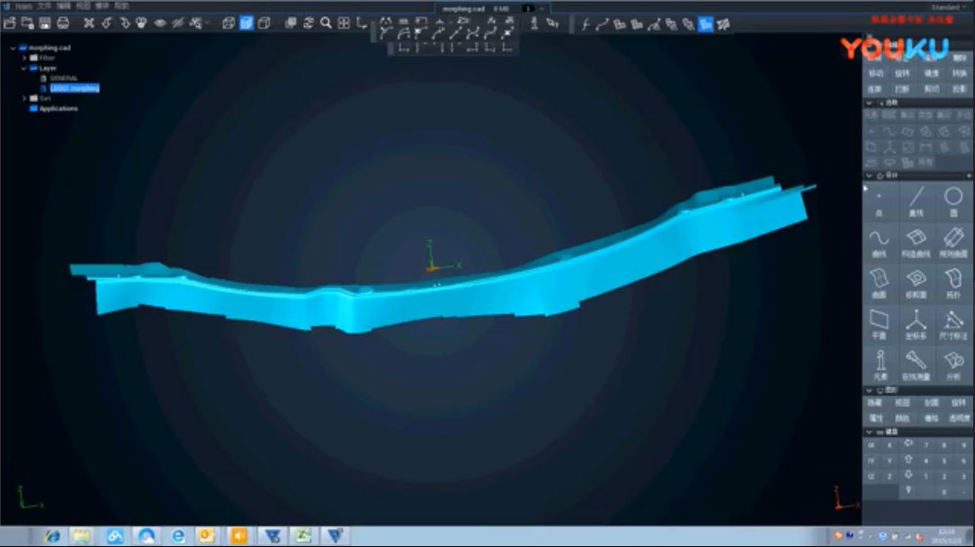Open the 在线测量 measurement tool
975x547 pixels.
coord(916,366)
